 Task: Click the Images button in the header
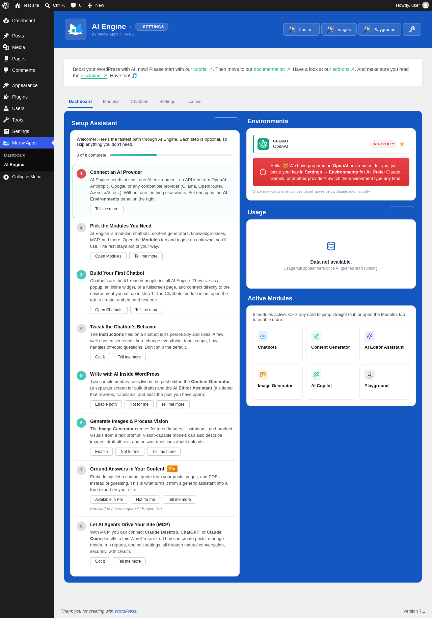tap(339, 29)
